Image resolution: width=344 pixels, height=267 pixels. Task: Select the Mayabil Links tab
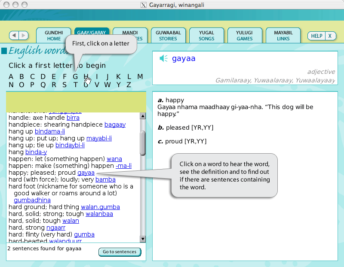[x=283, y=36]
